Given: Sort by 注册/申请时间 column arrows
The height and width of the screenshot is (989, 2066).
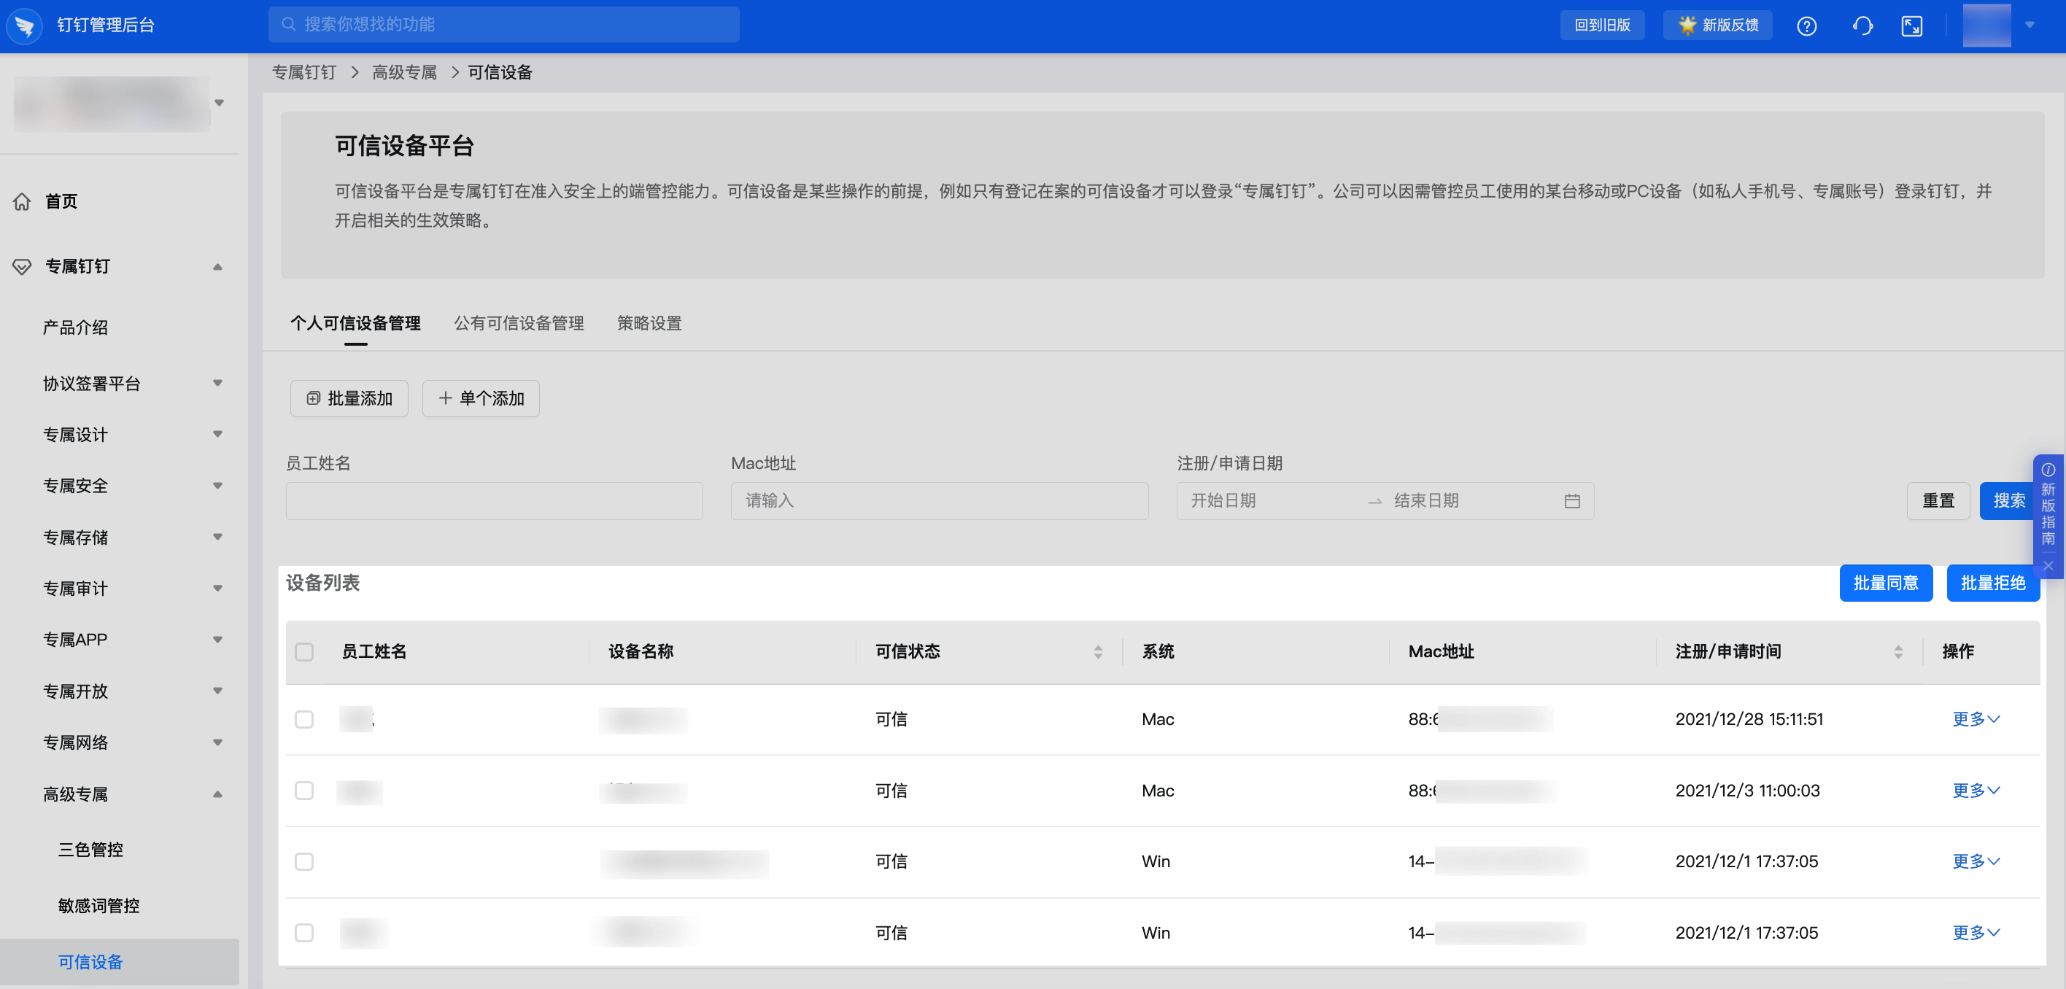Looking at the screenshot, I should (x=1897, y=652).
